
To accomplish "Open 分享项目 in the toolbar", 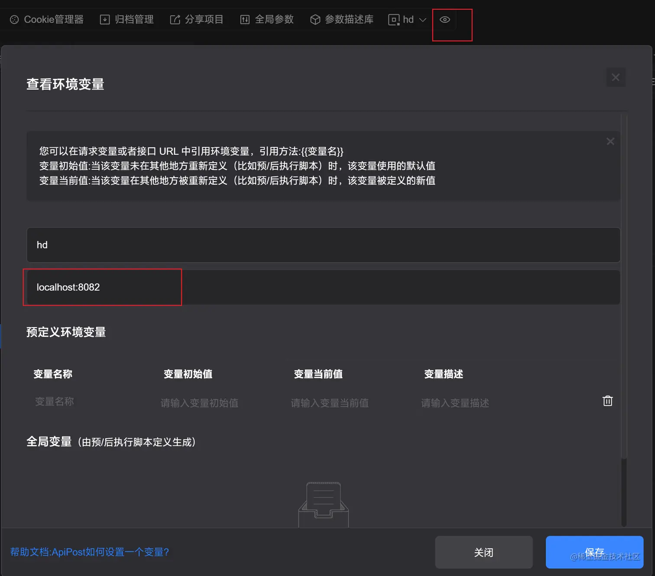I will pyautogui.click(x=197, y=20).
